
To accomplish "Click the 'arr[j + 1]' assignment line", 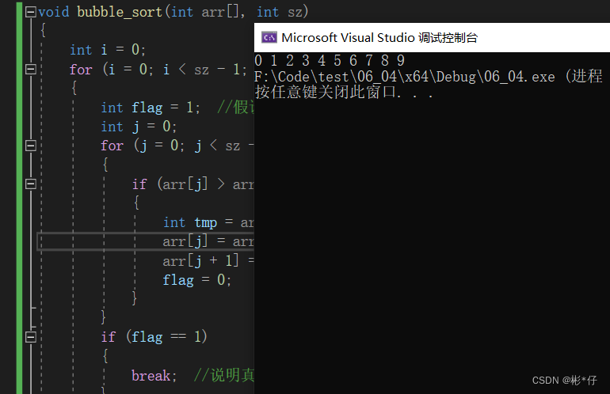I will point(208,260).
